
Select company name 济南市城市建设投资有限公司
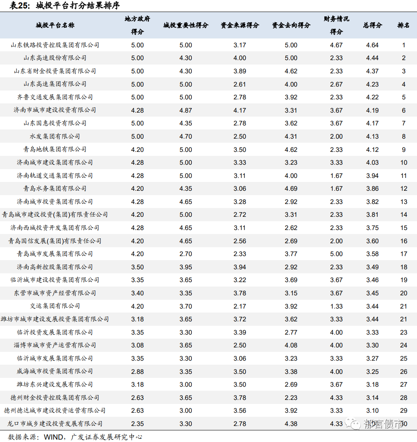(55, 110)
